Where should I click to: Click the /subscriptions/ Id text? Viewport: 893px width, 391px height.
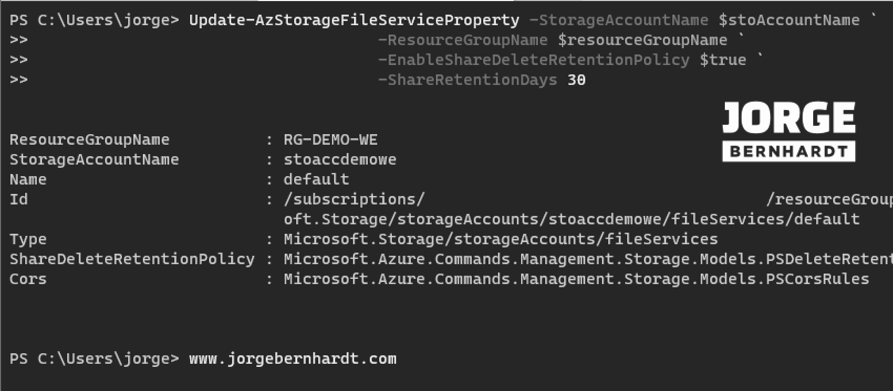click(x=354, y=200)
